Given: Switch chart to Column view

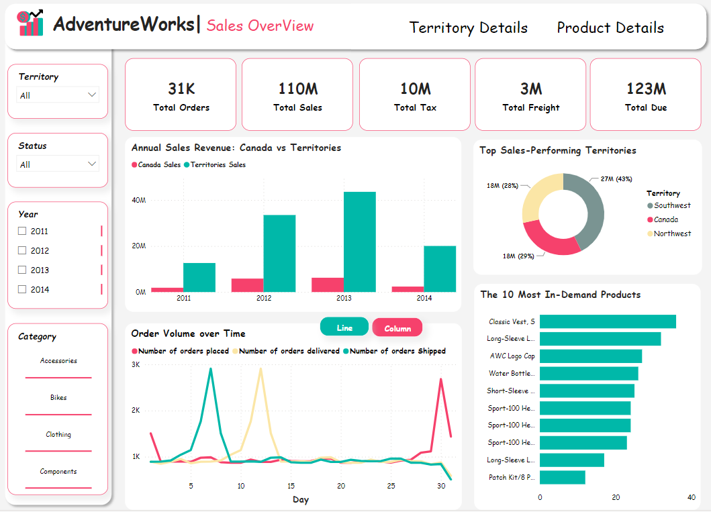Looking at the screenshot, I should coord(397,328).
